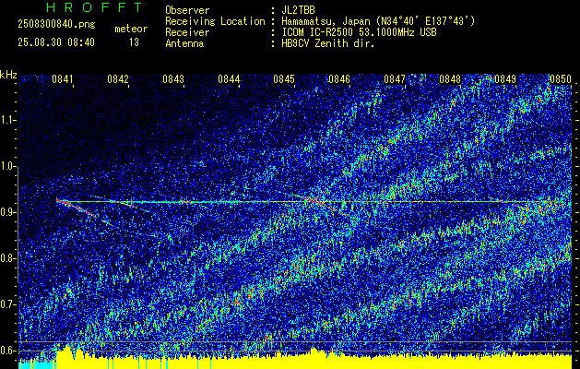Click the Receiving Location label
Image resolution: width=580 pixels, height=369 pixels.
click(215, 21)
